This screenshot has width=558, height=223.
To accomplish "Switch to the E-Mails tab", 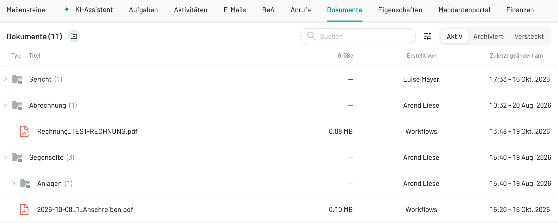I will coord(235,10).
